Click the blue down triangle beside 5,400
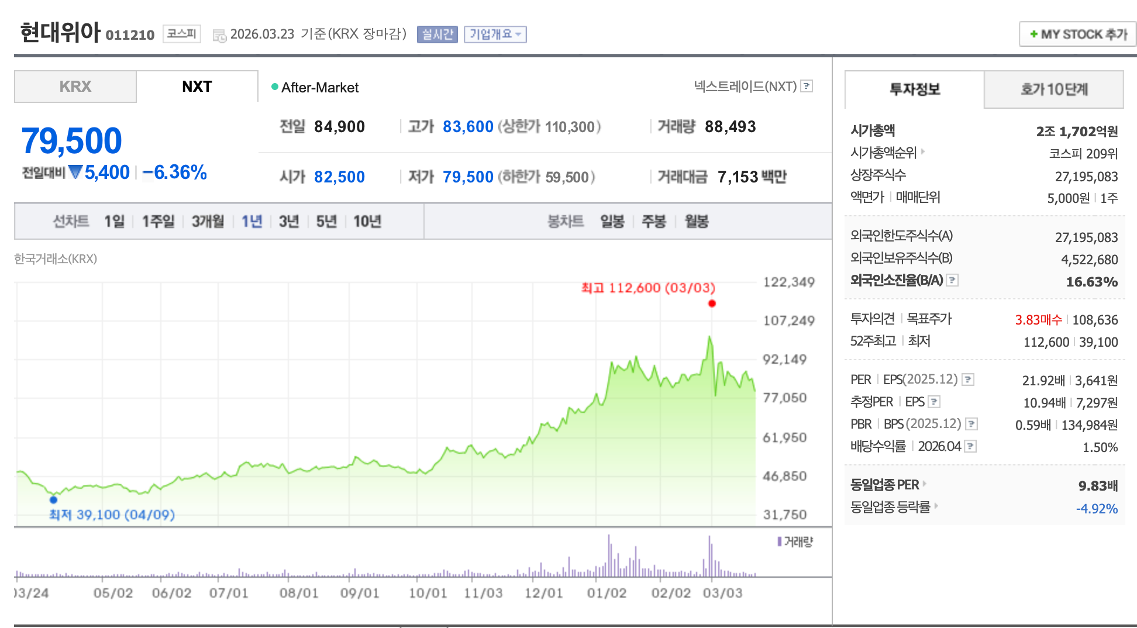Viewport: 1137px width, 628px height. point(75,172)
